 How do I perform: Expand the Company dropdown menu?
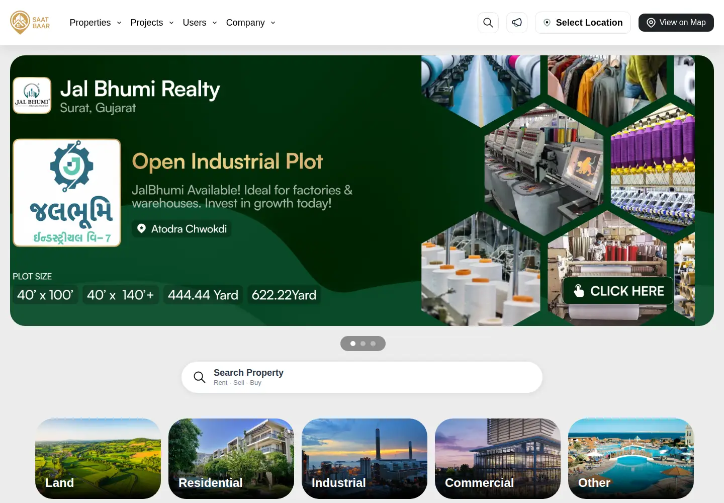(250, 23)
